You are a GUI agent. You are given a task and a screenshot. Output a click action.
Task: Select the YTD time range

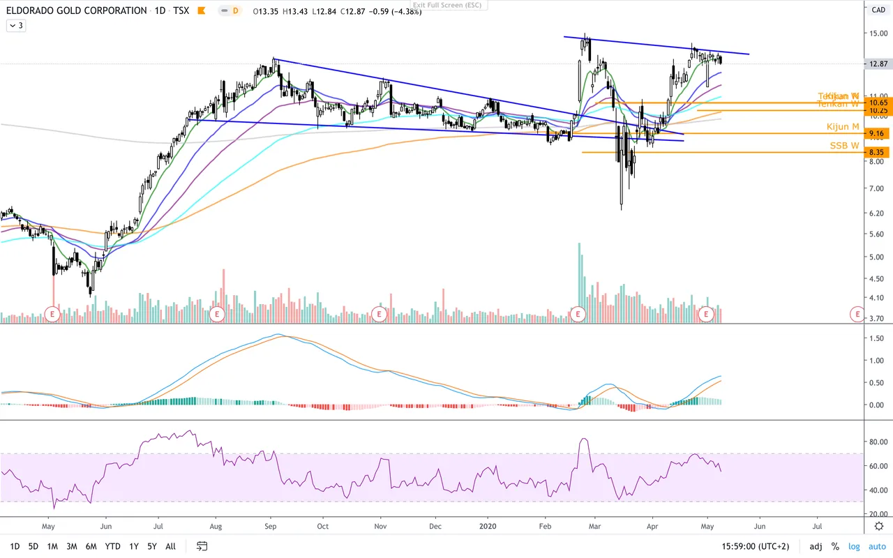tap(112, 546)
